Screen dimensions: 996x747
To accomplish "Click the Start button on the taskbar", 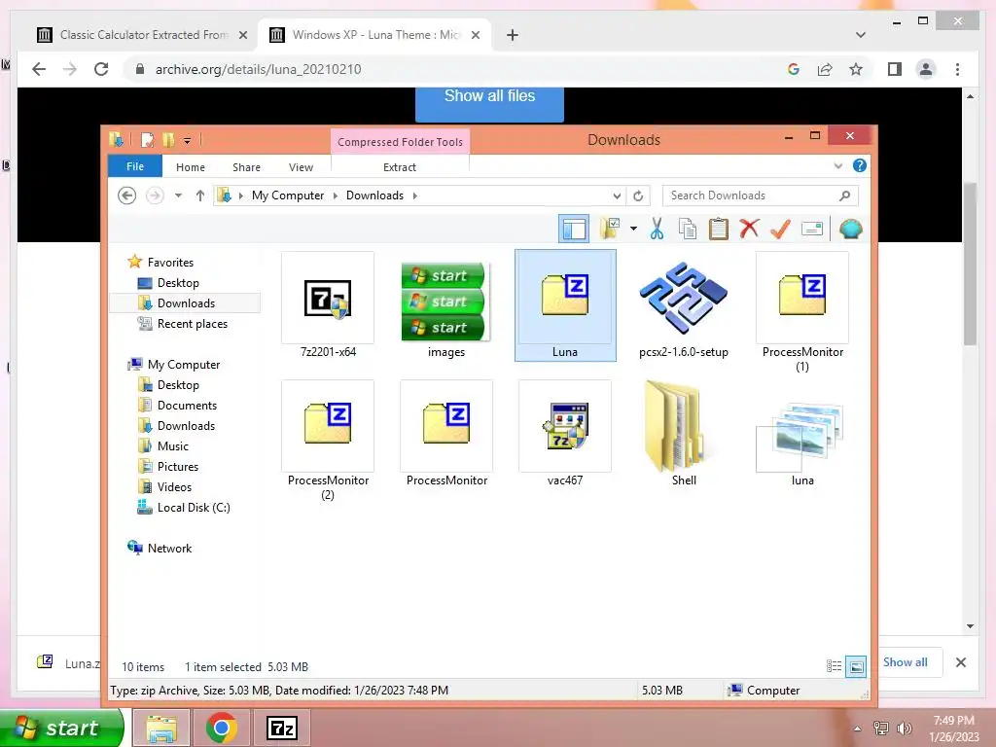I will coord(61,728).
